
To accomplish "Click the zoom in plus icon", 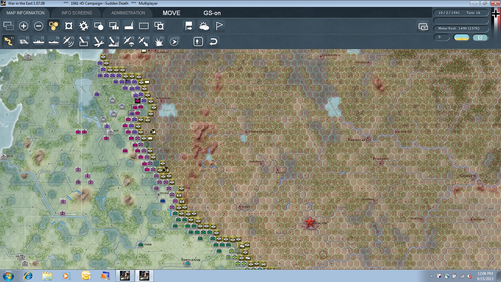I will tap(23, 26).
